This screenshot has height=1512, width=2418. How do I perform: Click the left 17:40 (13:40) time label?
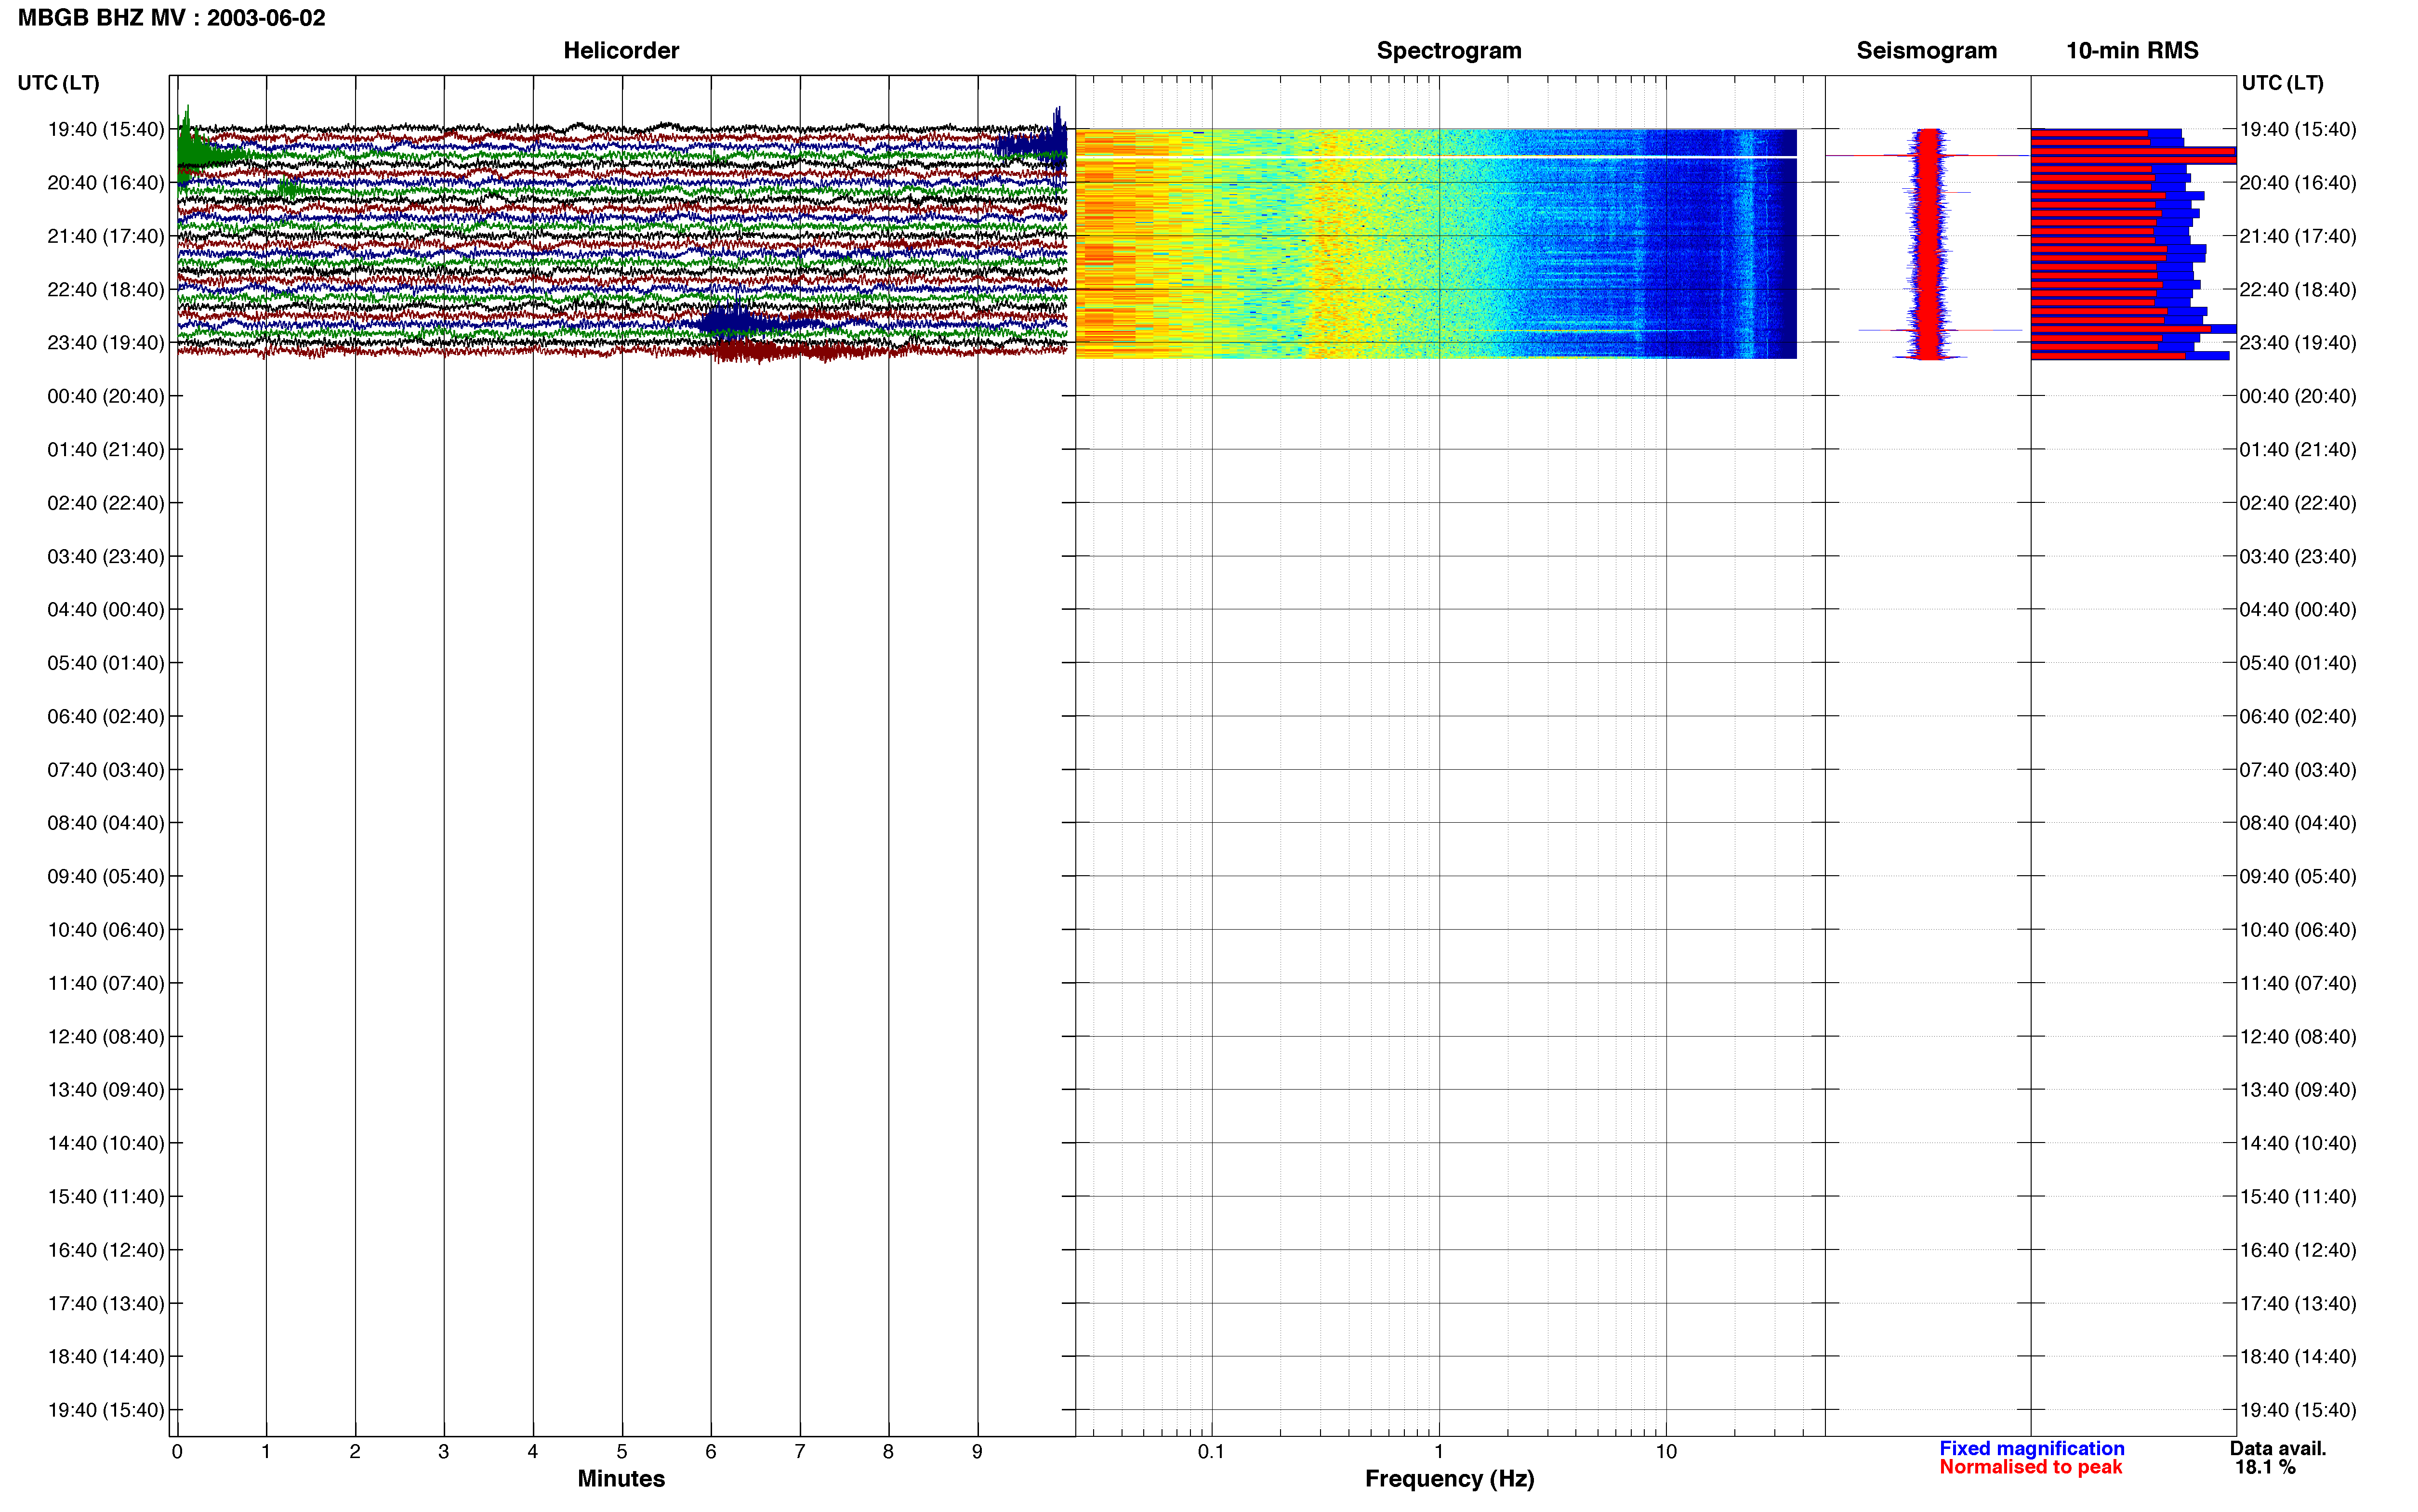tap(106, 1303)
